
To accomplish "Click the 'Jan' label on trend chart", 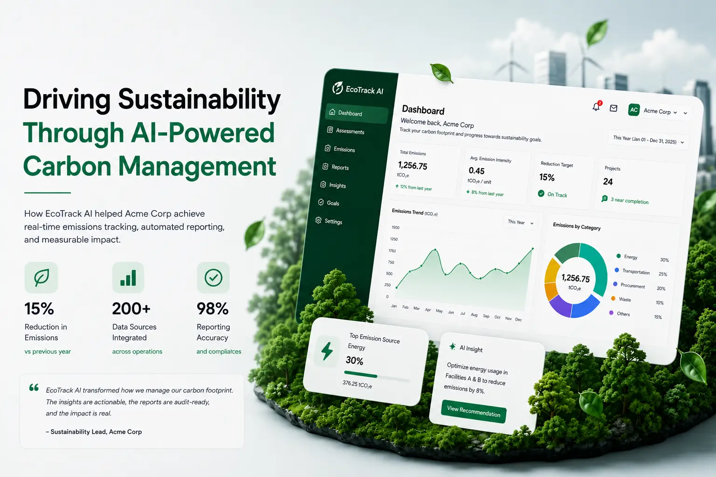I will point(394,306).
